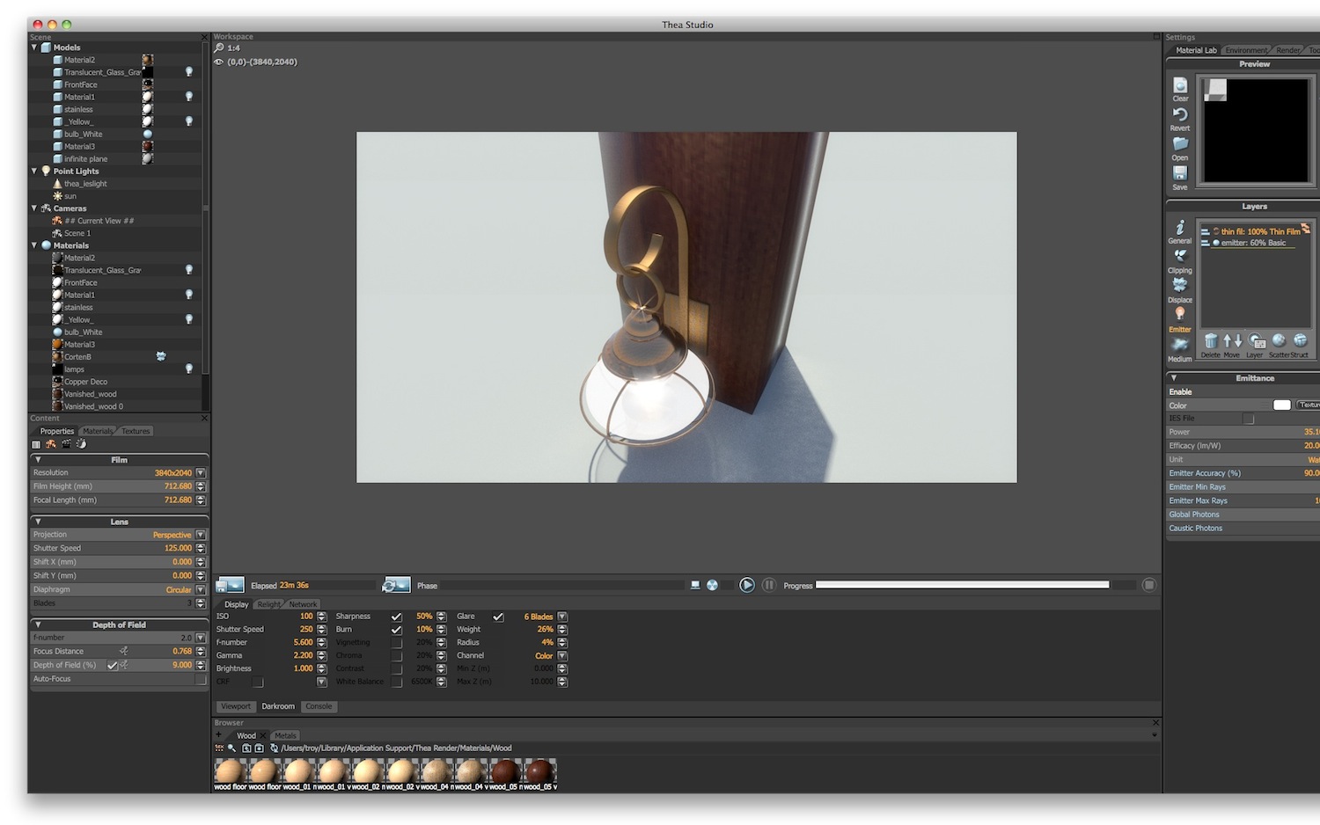Enable the Auto-Focus checkbox
Screen dimensions: 1320x825
point(201,679)
